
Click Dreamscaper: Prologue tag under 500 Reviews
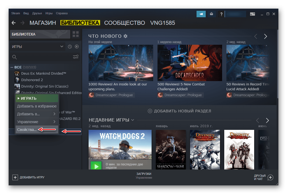pos(181,95)
